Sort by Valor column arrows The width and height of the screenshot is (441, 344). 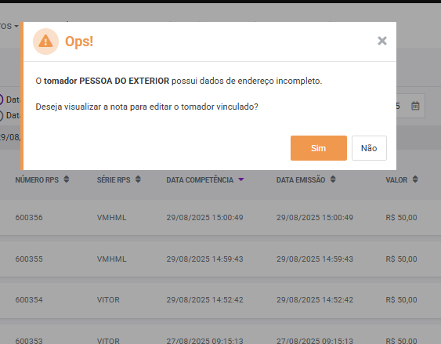click(415, 179)
